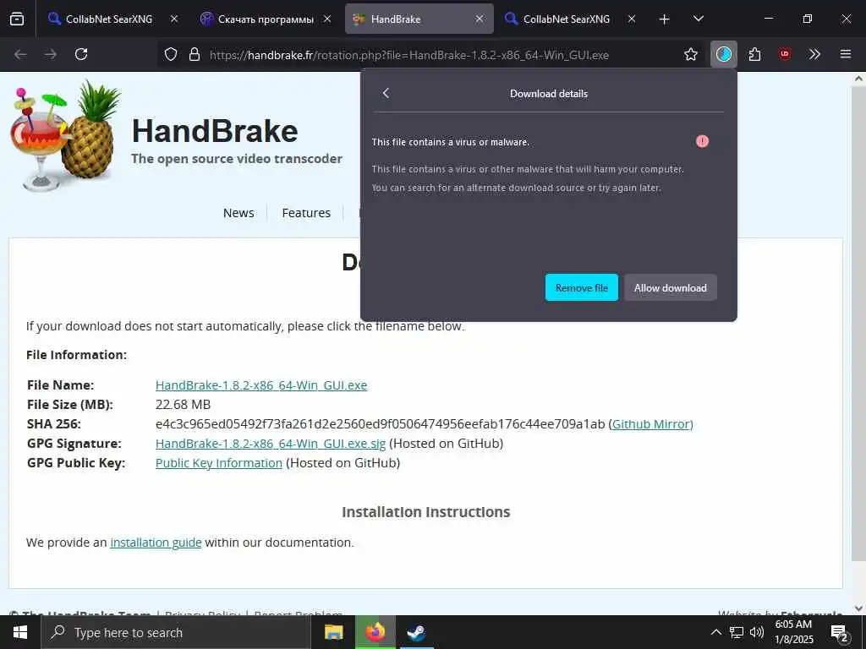Open a new tab with plus button
This screenshot has width=866, height=649.
[665, 19]
